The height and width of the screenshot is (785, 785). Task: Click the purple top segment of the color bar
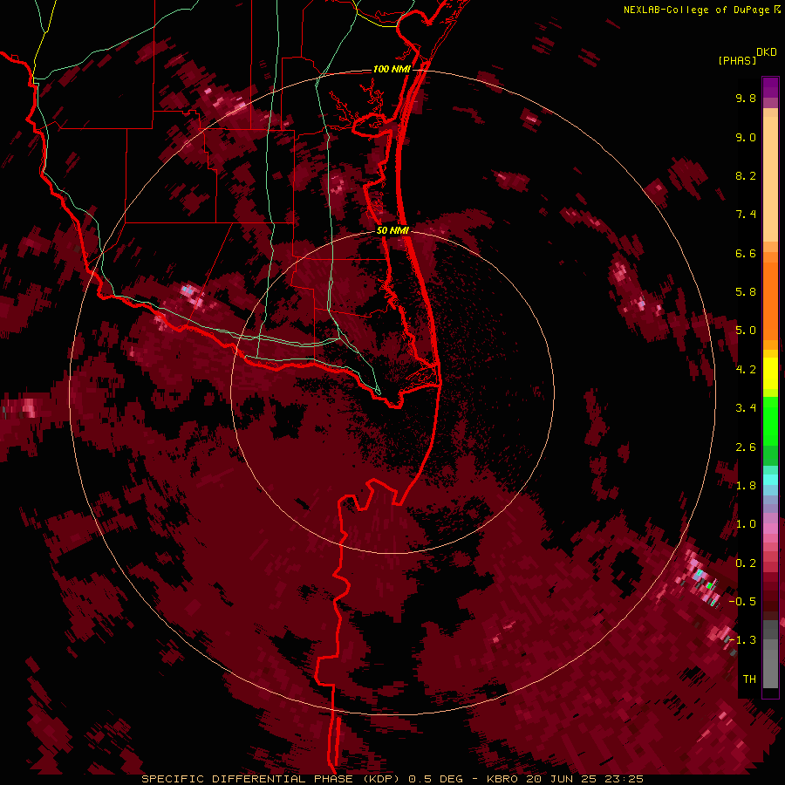tap(770, 87)
